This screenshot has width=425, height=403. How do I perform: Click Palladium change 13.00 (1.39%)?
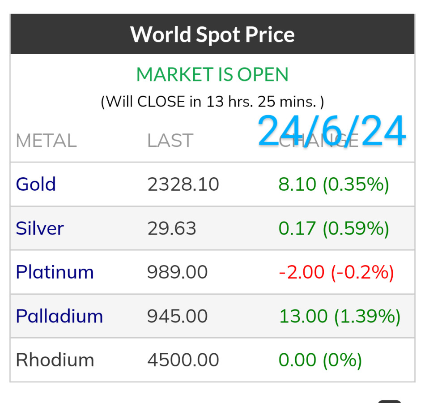[340, 316]
